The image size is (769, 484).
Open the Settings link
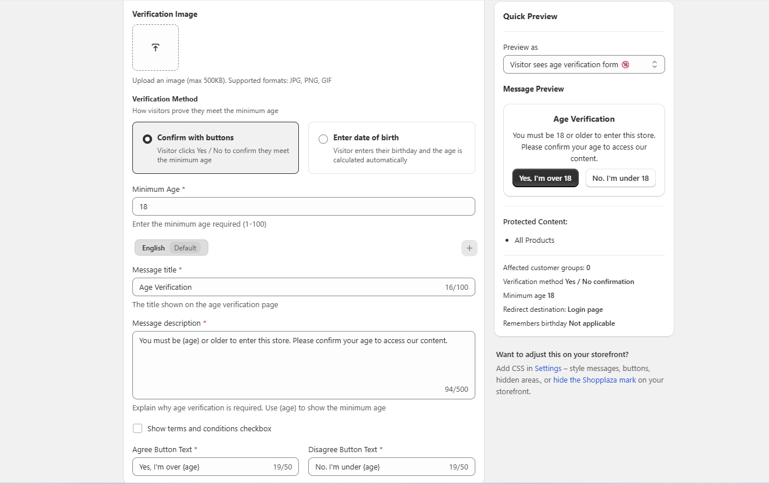pos(548,368)
